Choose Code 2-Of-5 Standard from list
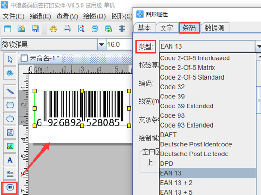Screen dimensions: 261x195 pos(208,77)
